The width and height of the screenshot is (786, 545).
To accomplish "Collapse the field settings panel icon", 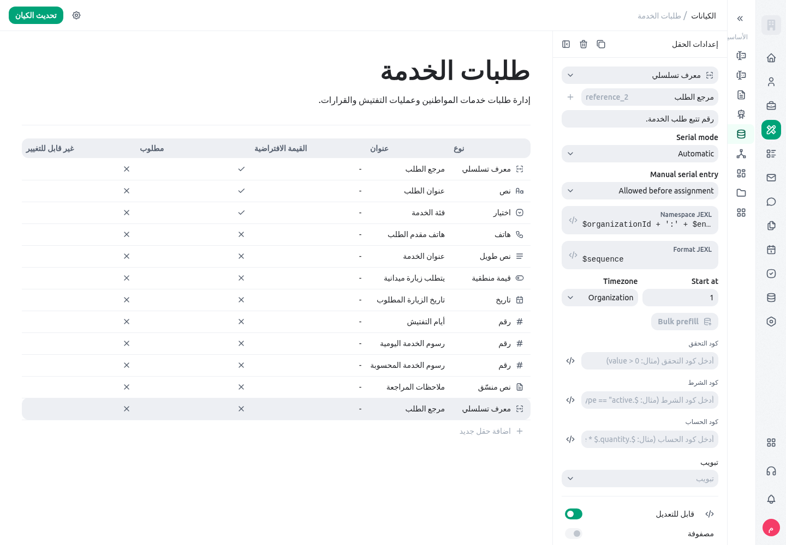I will [566, 44].
